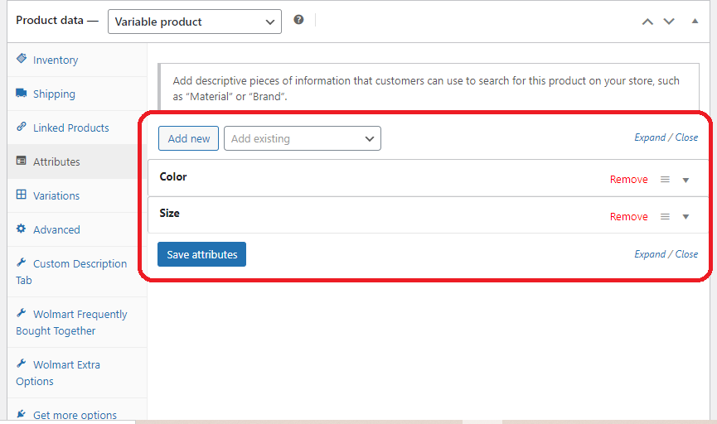Click the Size attribute drag handle

(665, 217)
